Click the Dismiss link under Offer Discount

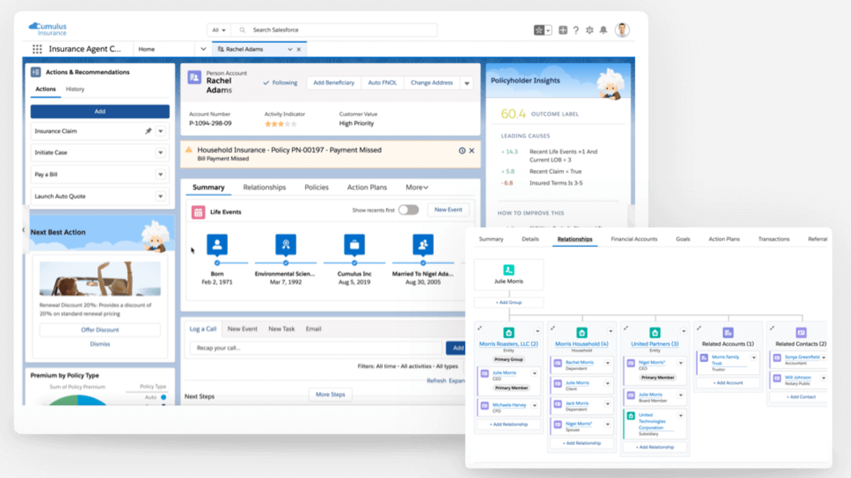100,344
